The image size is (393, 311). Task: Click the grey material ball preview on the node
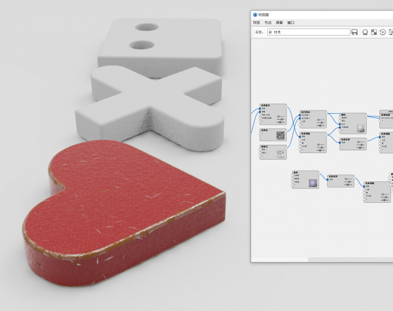click(360, 128)
